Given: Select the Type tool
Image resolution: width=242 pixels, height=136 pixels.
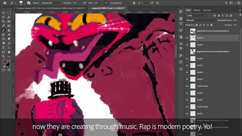Looking at the screenshot, I should (3, 48).
